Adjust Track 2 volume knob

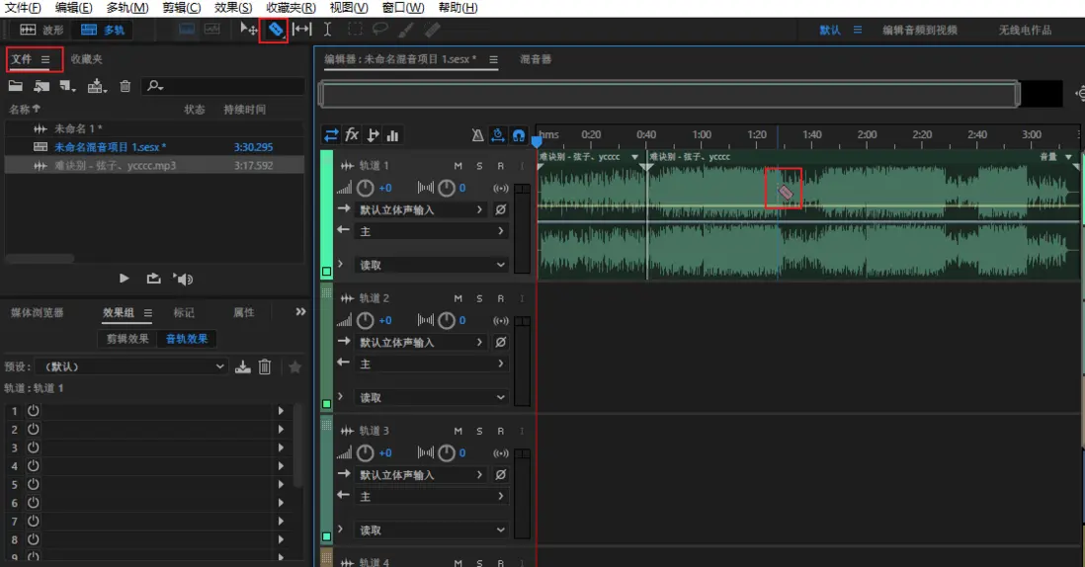[366, 320]
